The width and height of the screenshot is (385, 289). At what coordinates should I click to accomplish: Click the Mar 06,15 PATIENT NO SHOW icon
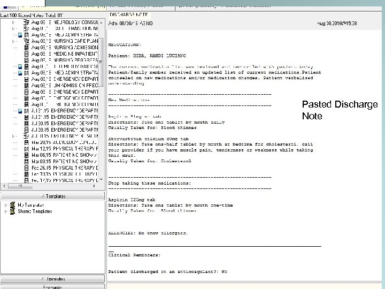click(27, 155)
